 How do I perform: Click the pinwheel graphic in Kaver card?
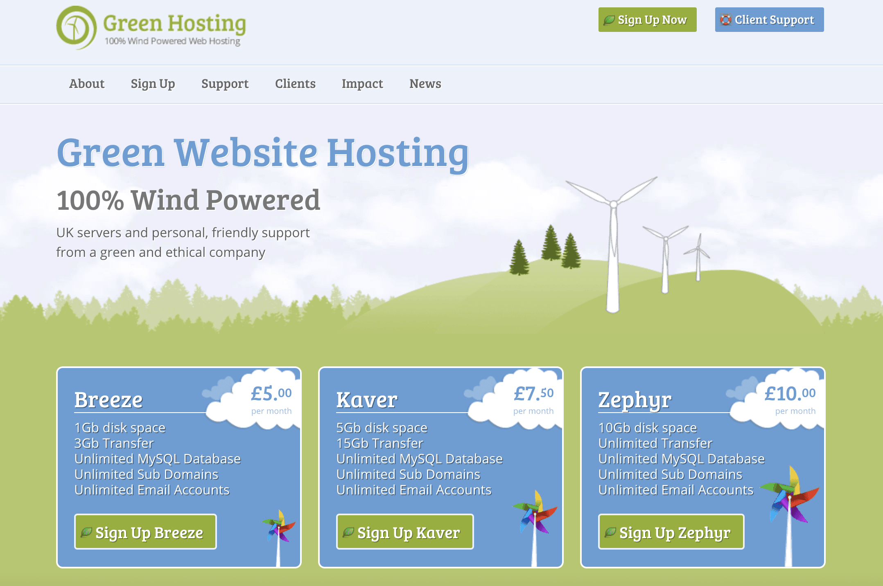[x=535, y=513]
